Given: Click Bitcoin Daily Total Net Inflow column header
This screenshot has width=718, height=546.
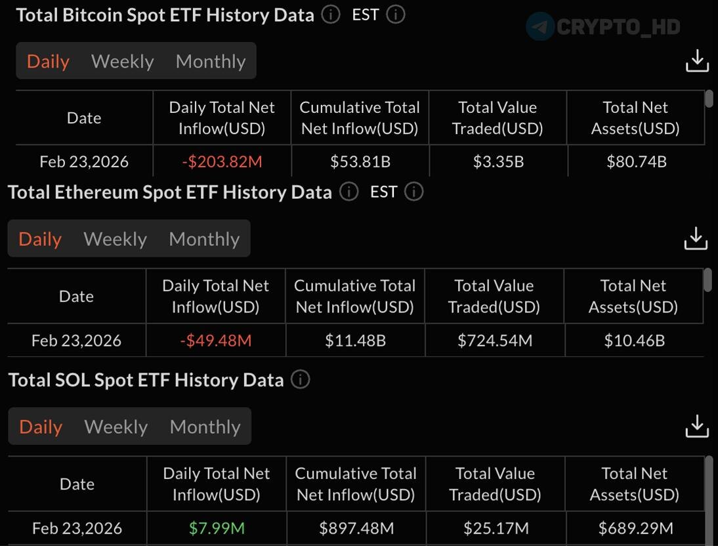Looking at the screenshot, I should [x=222, y=118].
